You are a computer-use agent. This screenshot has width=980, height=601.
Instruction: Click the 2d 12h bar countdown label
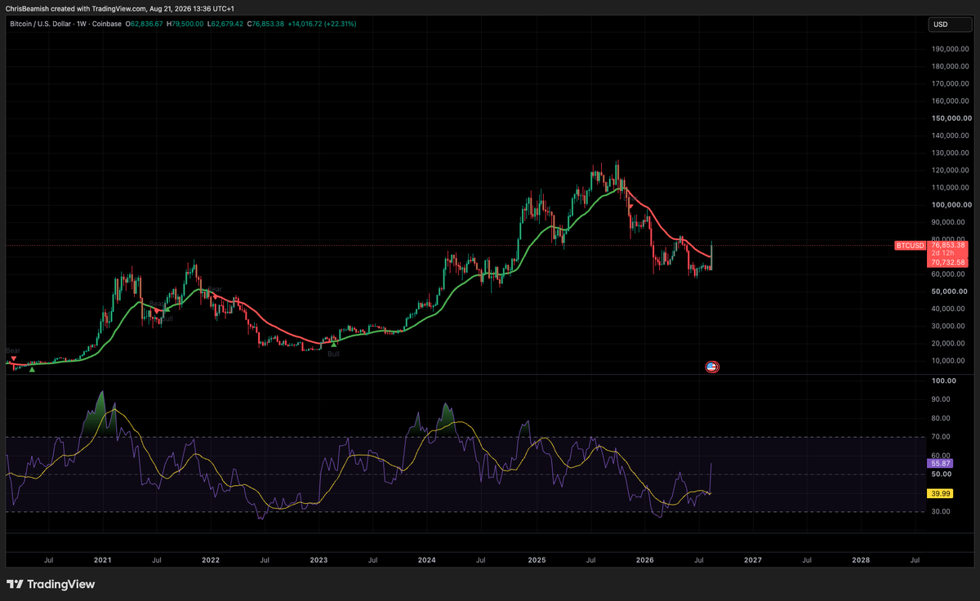coord(943,253)
